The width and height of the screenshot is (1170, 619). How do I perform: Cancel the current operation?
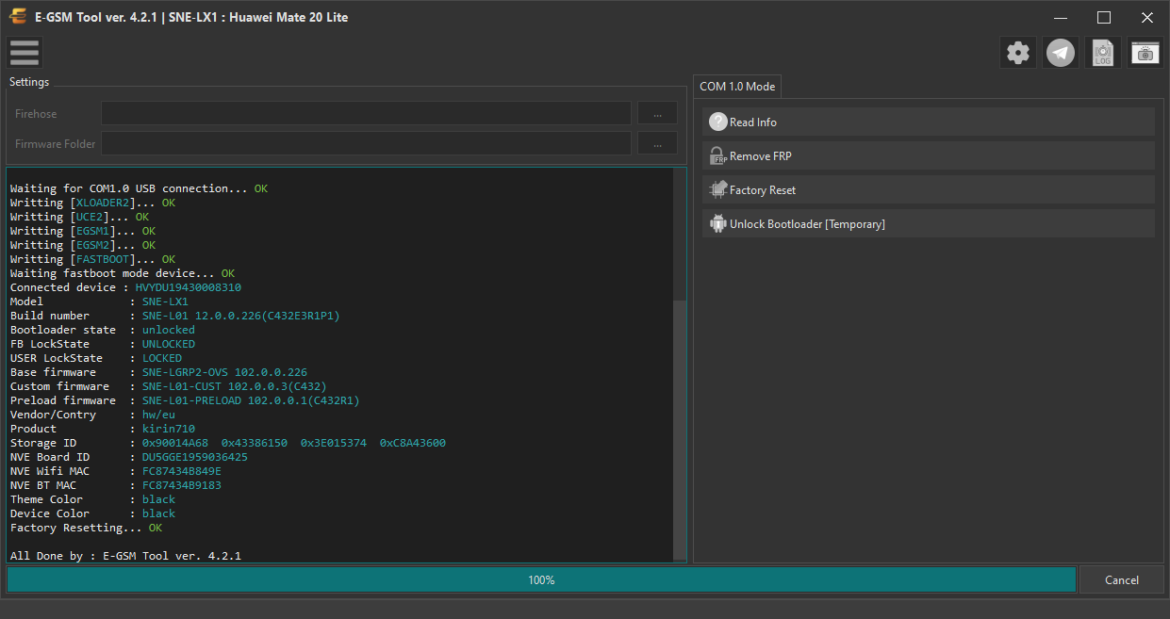pyautogui.click(x=1122, y=579)
